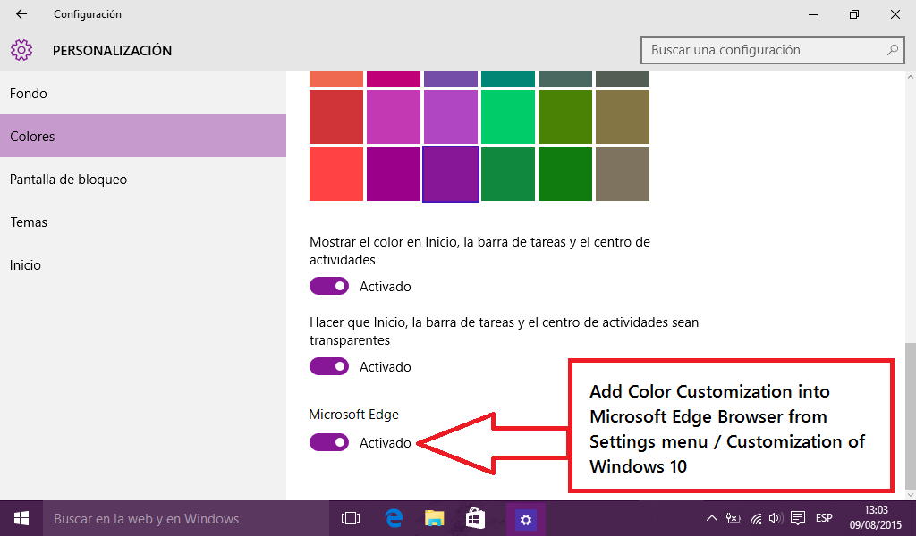Click the Activado label beside Microsoft Edge toggle

click(x=385, y=443)
